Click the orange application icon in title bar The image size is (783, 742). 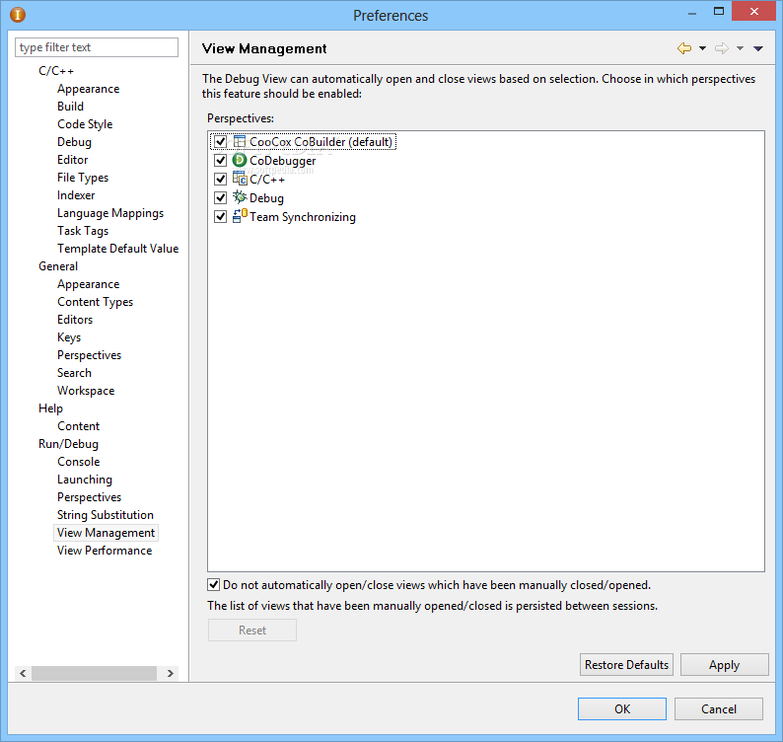pos(18,15)
